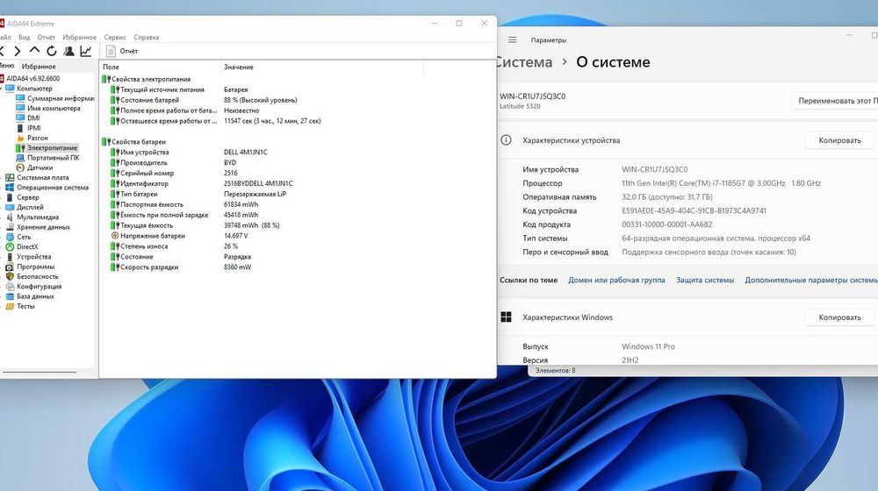
Task: Open the Сервис menu
Action: click(115, 38)
